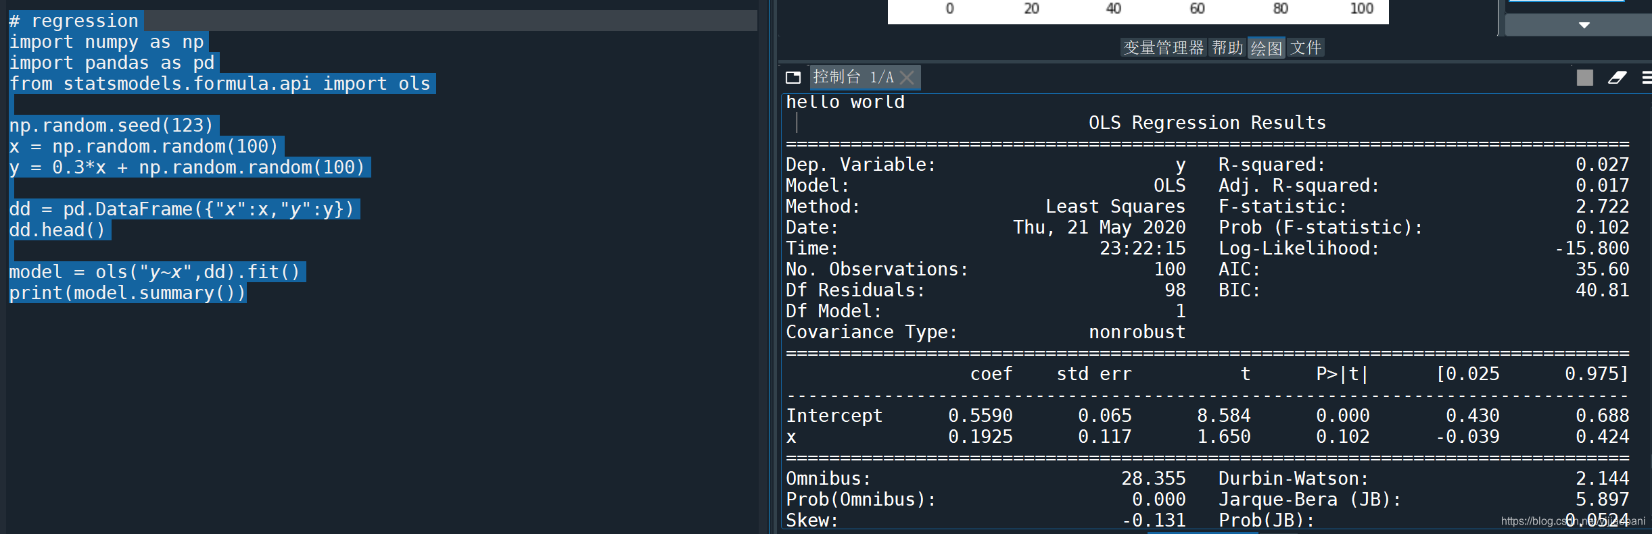Click the Intercept upper bound 0.688

click(x=1603, y=416)
